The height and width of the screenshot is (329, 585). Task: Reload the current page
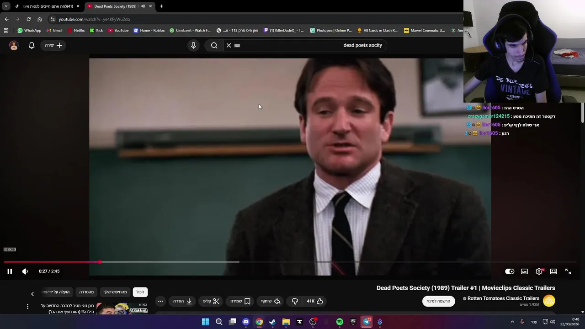click(28, 19)
